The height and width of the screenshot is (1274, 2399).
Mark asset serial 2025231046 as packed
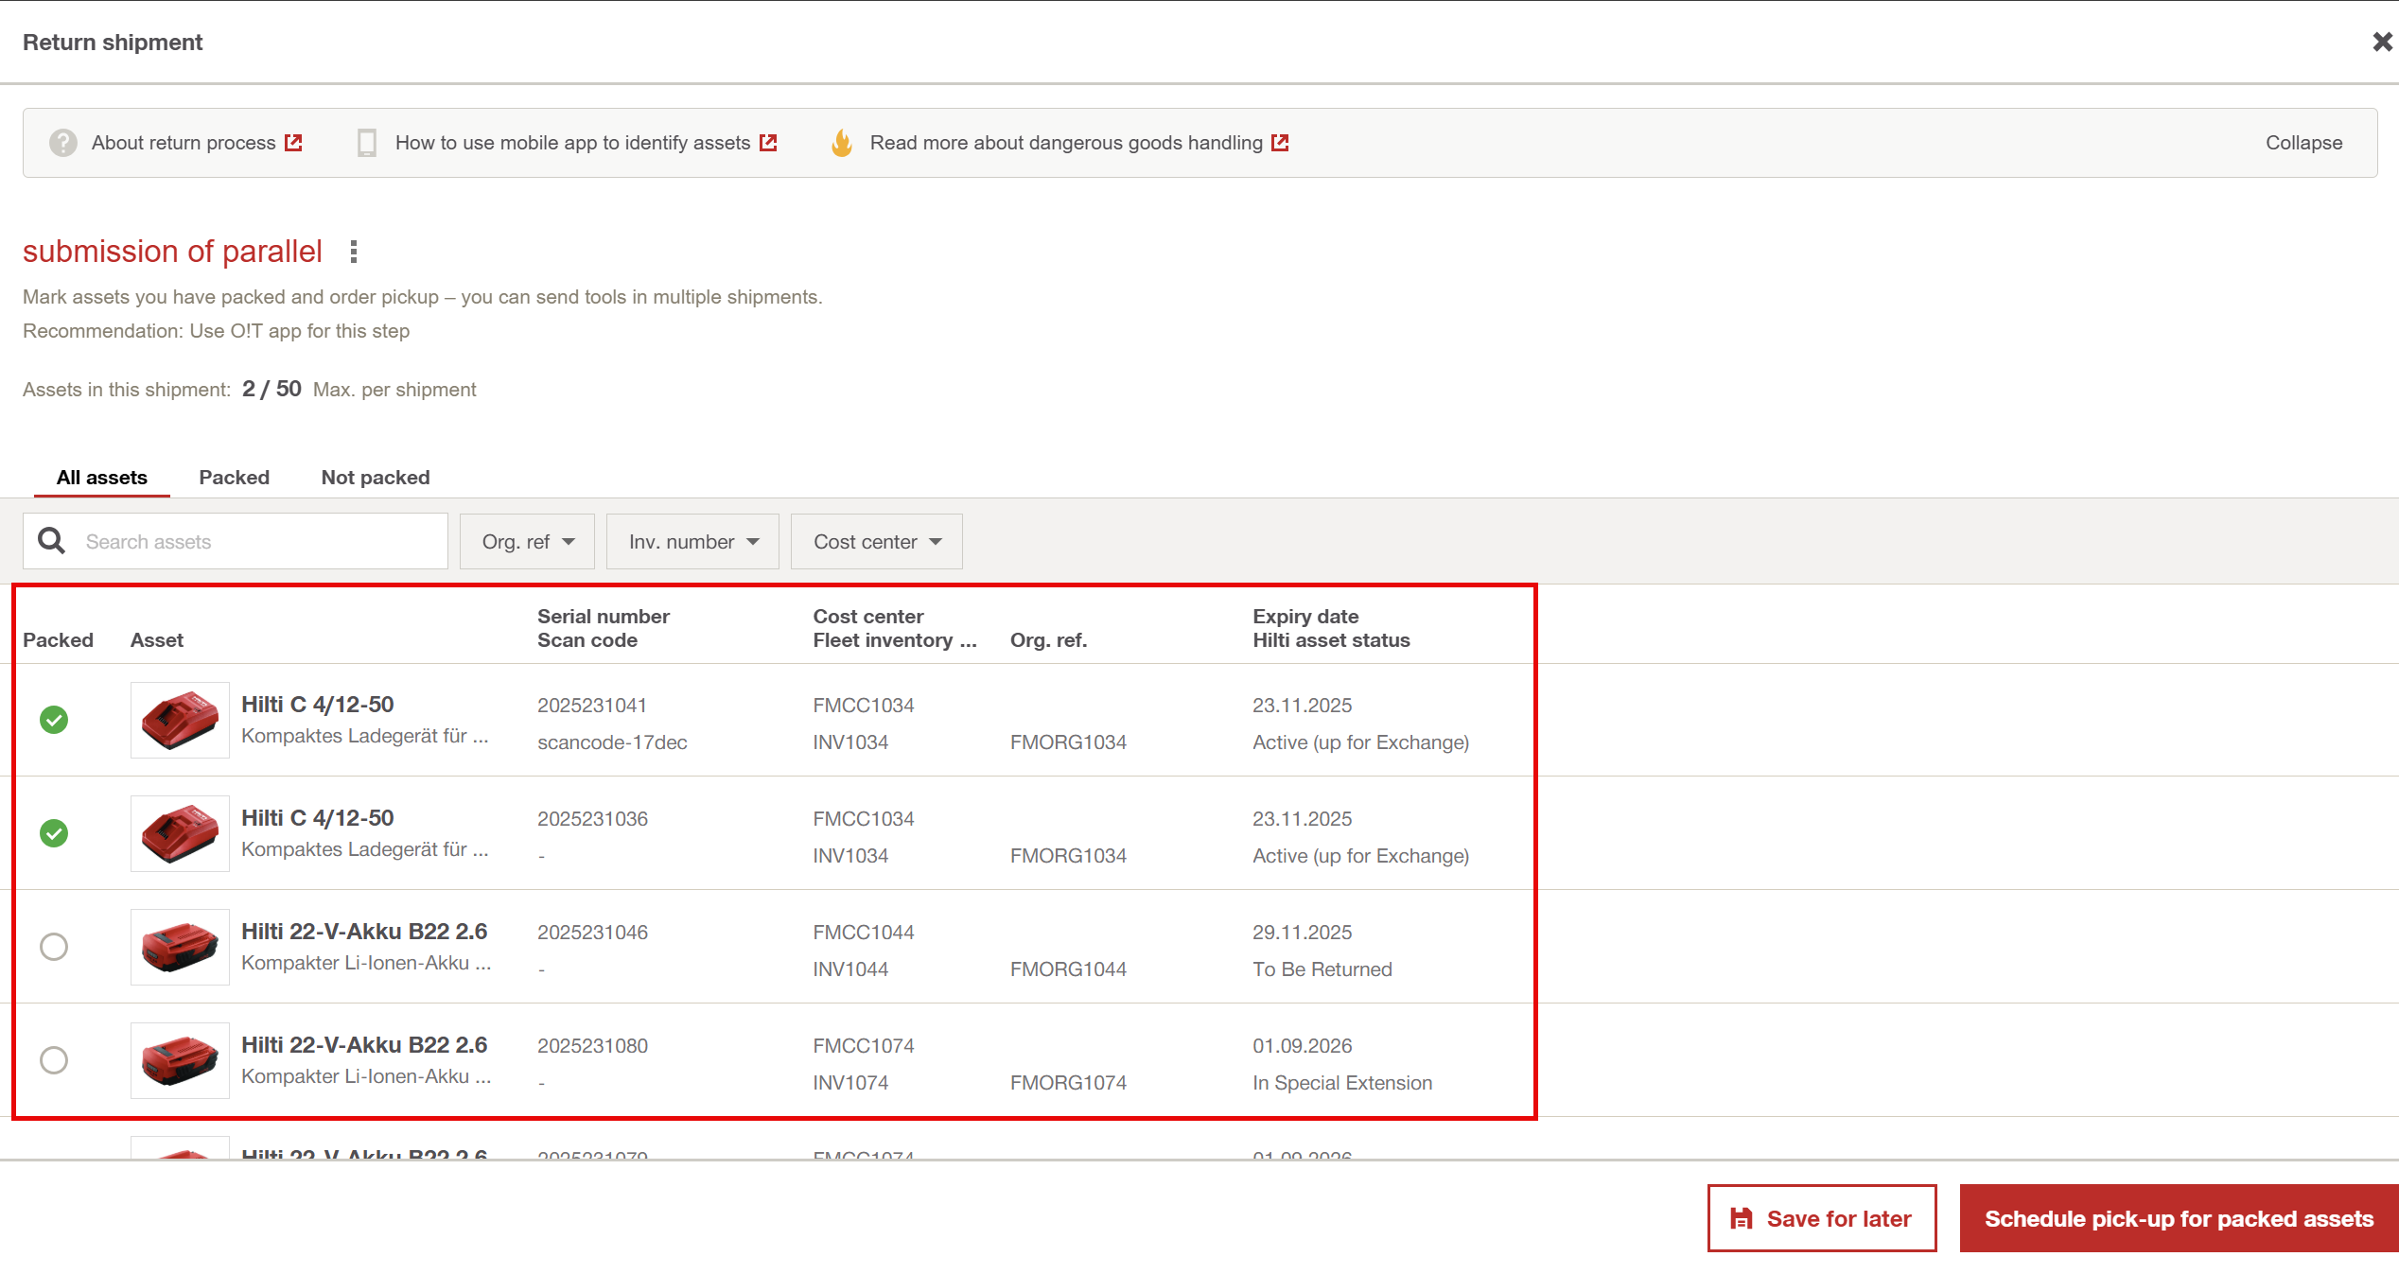tap(54, 947)
